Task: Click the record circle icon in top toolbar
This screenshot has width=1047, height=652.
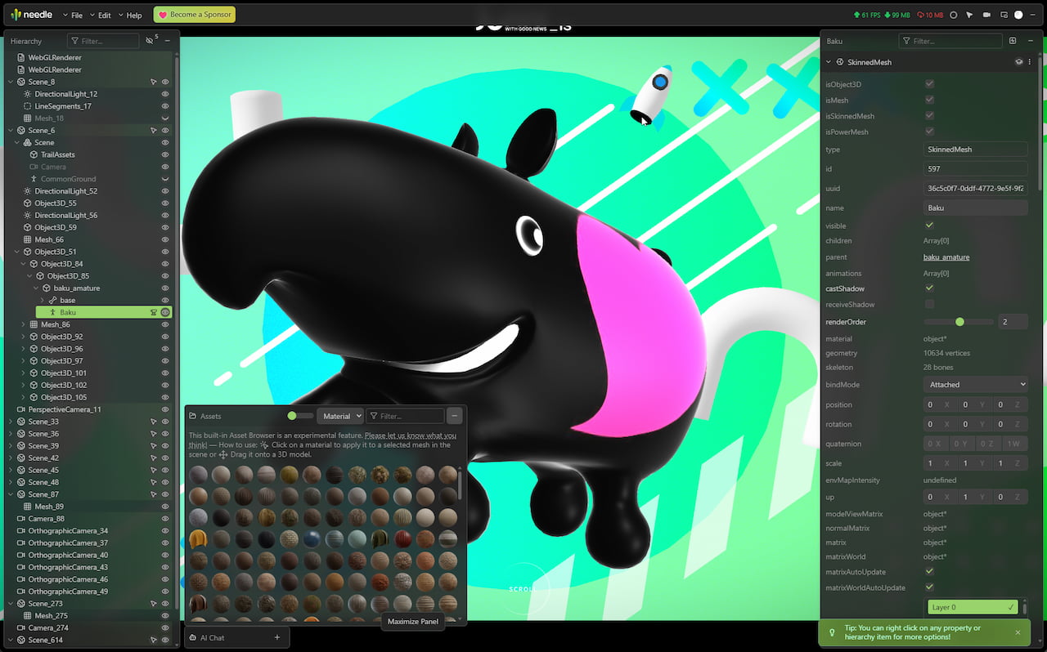Action: click(x=953, y=15)
